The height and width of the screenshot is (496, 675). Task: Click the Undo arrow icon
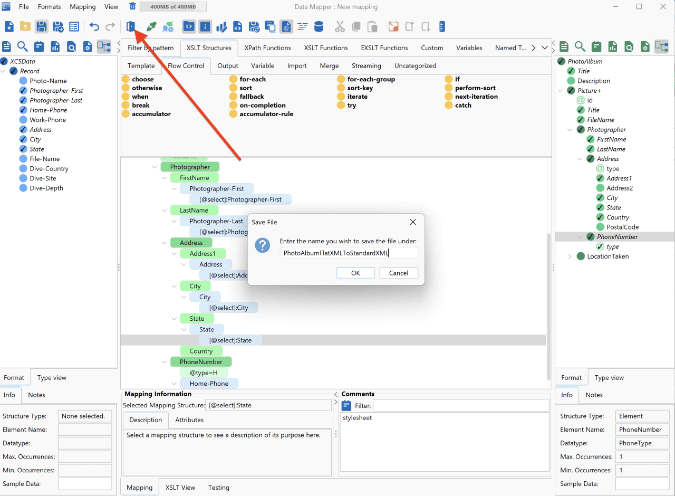point(94,26)
